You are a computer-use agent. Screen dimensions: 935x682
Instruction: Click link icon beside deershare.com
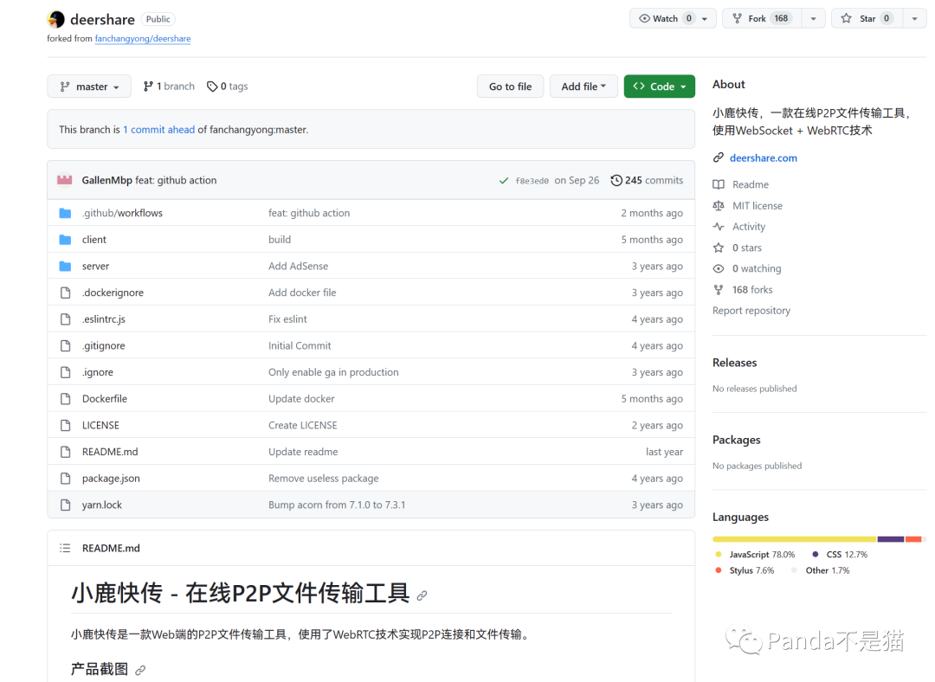719,158
